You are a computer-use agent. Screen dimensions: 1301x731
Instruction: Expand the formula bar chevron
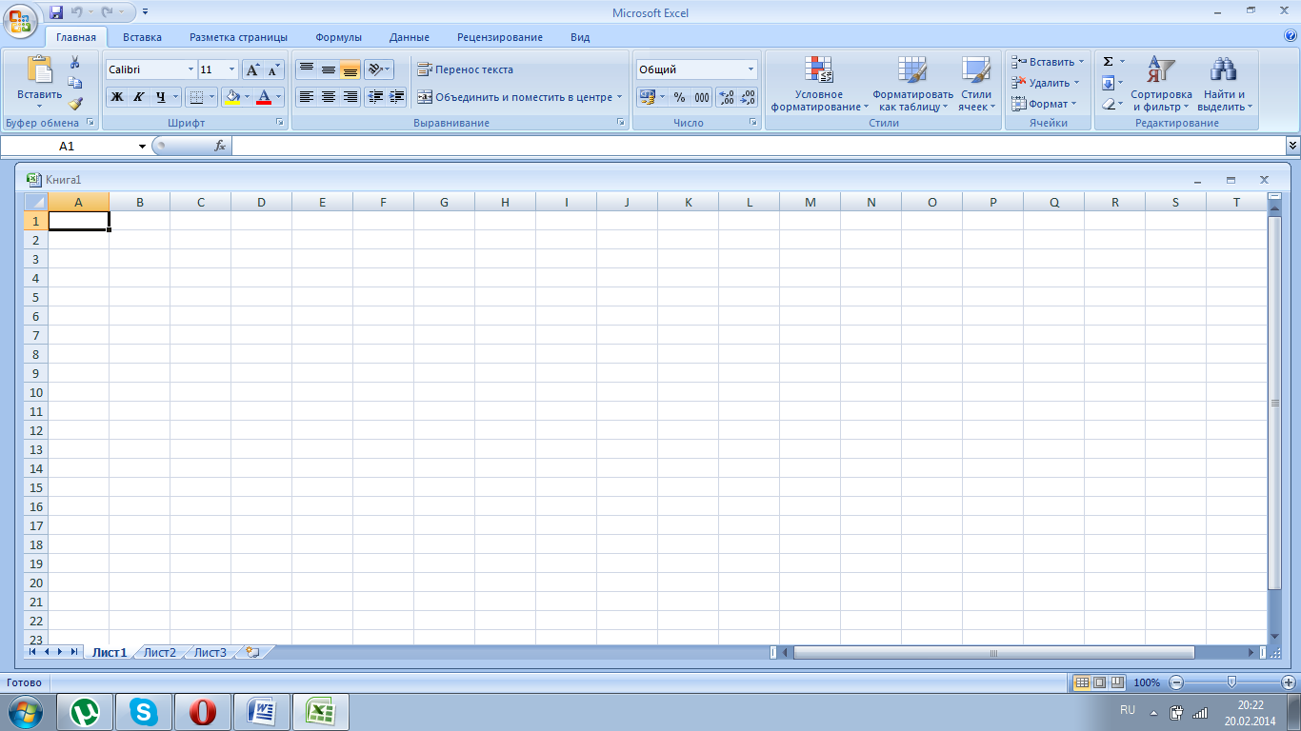pos(1292,146)
